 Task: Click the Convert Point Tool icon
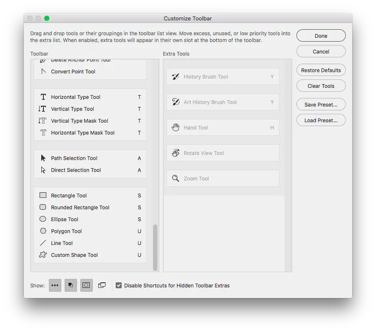point(43,71)
